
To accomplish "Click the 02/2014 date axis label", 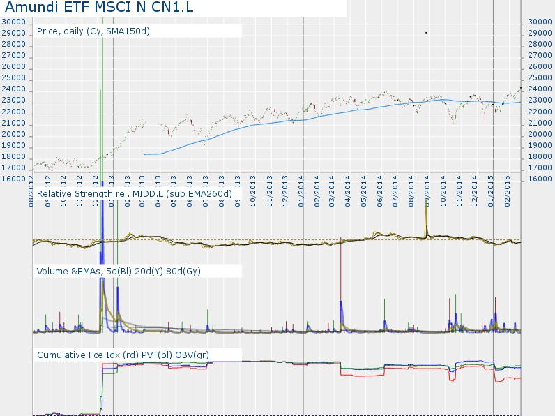I will pos(317,191).
